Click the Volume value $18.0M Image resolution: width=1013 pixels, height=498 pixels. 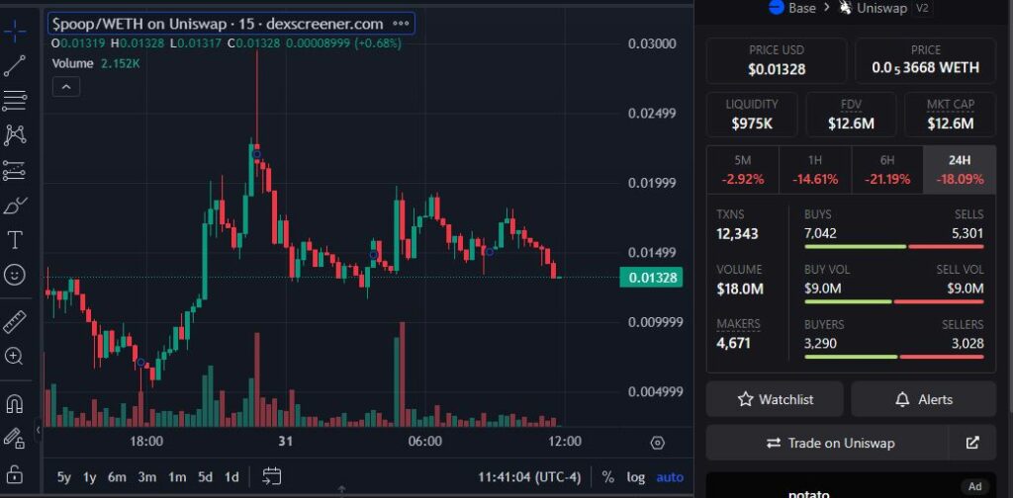pos(740,289)
